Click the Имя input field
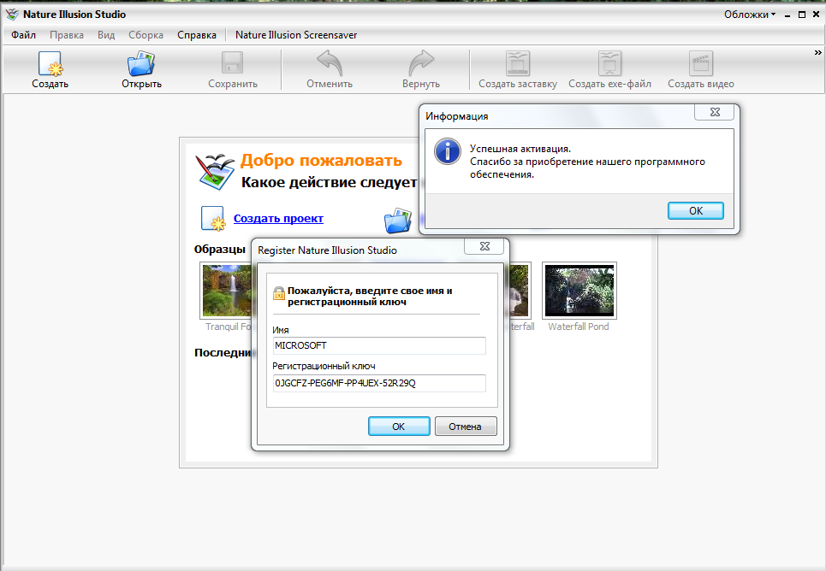This screenshot has height=571, width=826. pos(379,345)
